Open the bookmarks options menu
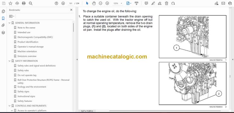The image size is (234, 113). point(12,16)
